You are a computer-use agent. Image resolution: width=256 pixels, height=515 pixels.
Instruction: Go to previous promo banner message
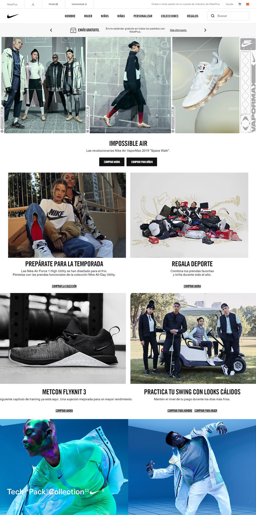51,30
